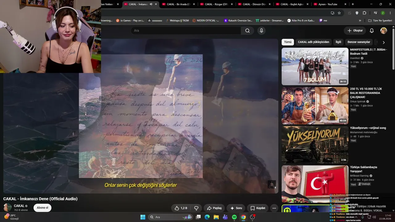Open the 250 TL VS 10.000 TL'lik thumbnail

pos(315,105)
